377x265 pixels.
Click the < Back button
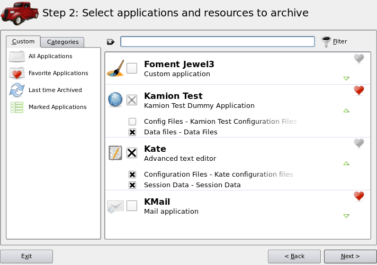click(x=294, y=257)
